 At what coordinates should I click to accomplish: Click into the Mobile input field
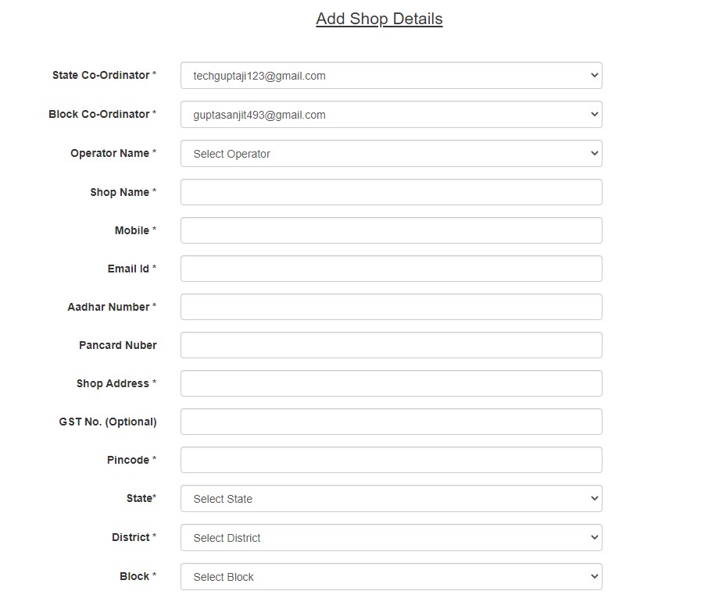[392, 230]
